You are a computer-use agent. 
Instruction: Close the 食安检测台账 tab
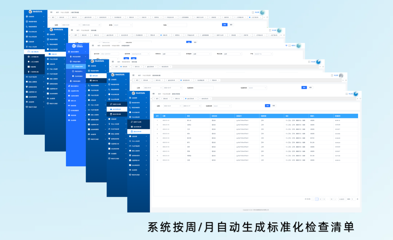click(210, 99)
